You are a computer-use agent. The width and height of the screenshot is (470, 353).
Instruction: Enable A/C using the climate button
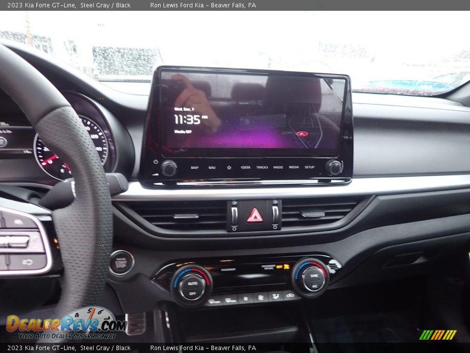point(315,286)
